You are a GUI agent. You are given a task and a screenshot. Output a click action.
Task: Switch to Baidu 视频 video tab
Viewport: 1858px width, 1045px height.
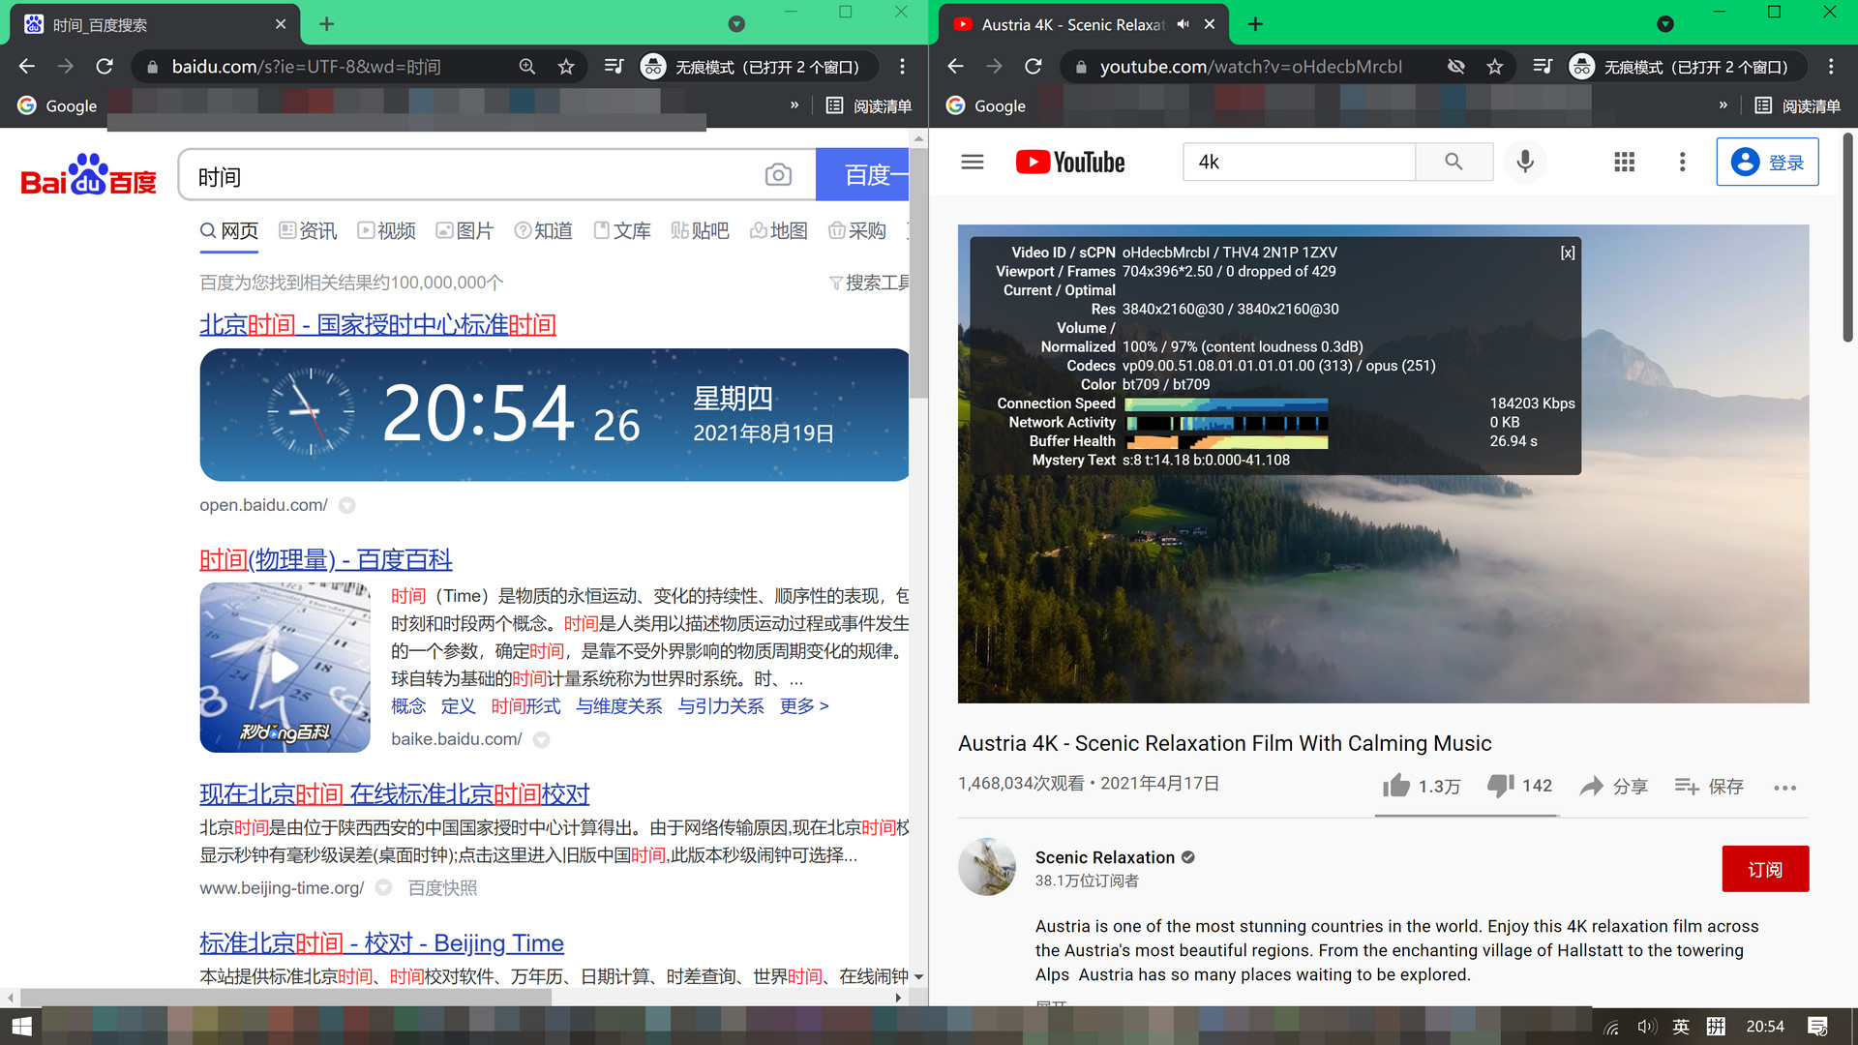(x=386, y=230)
